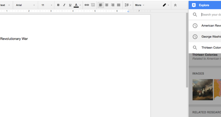
Task: Toggle underline formatting
Action: [70, 5]
